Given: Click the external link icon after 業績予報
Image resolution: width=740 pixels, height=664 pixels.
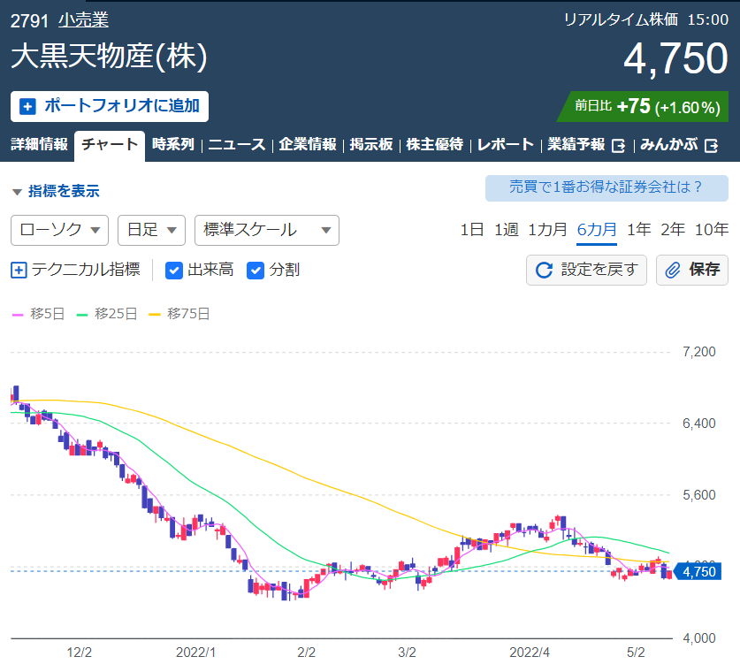Looking at the screenshot, I should tap(618, 145).
